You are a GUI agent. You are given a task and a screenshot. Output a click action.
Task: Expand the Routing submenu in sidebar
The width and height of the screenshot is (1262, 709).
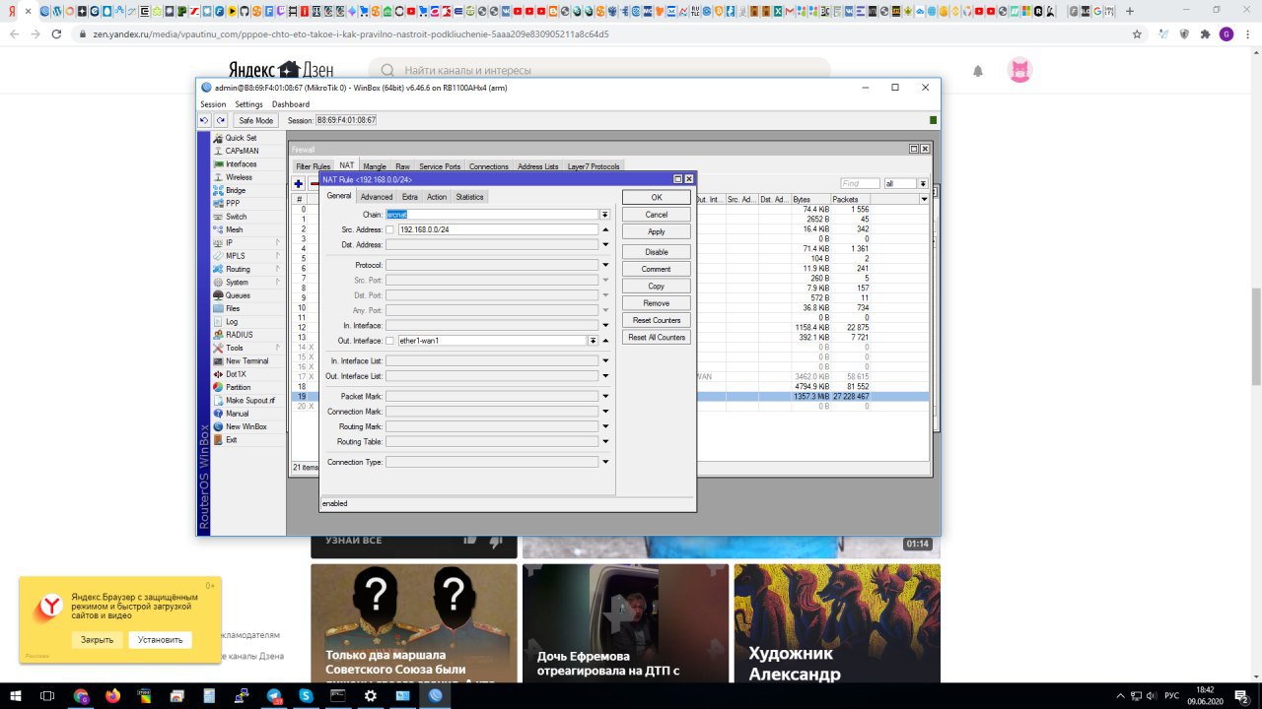pyautogui.click(x=277, y=269)
